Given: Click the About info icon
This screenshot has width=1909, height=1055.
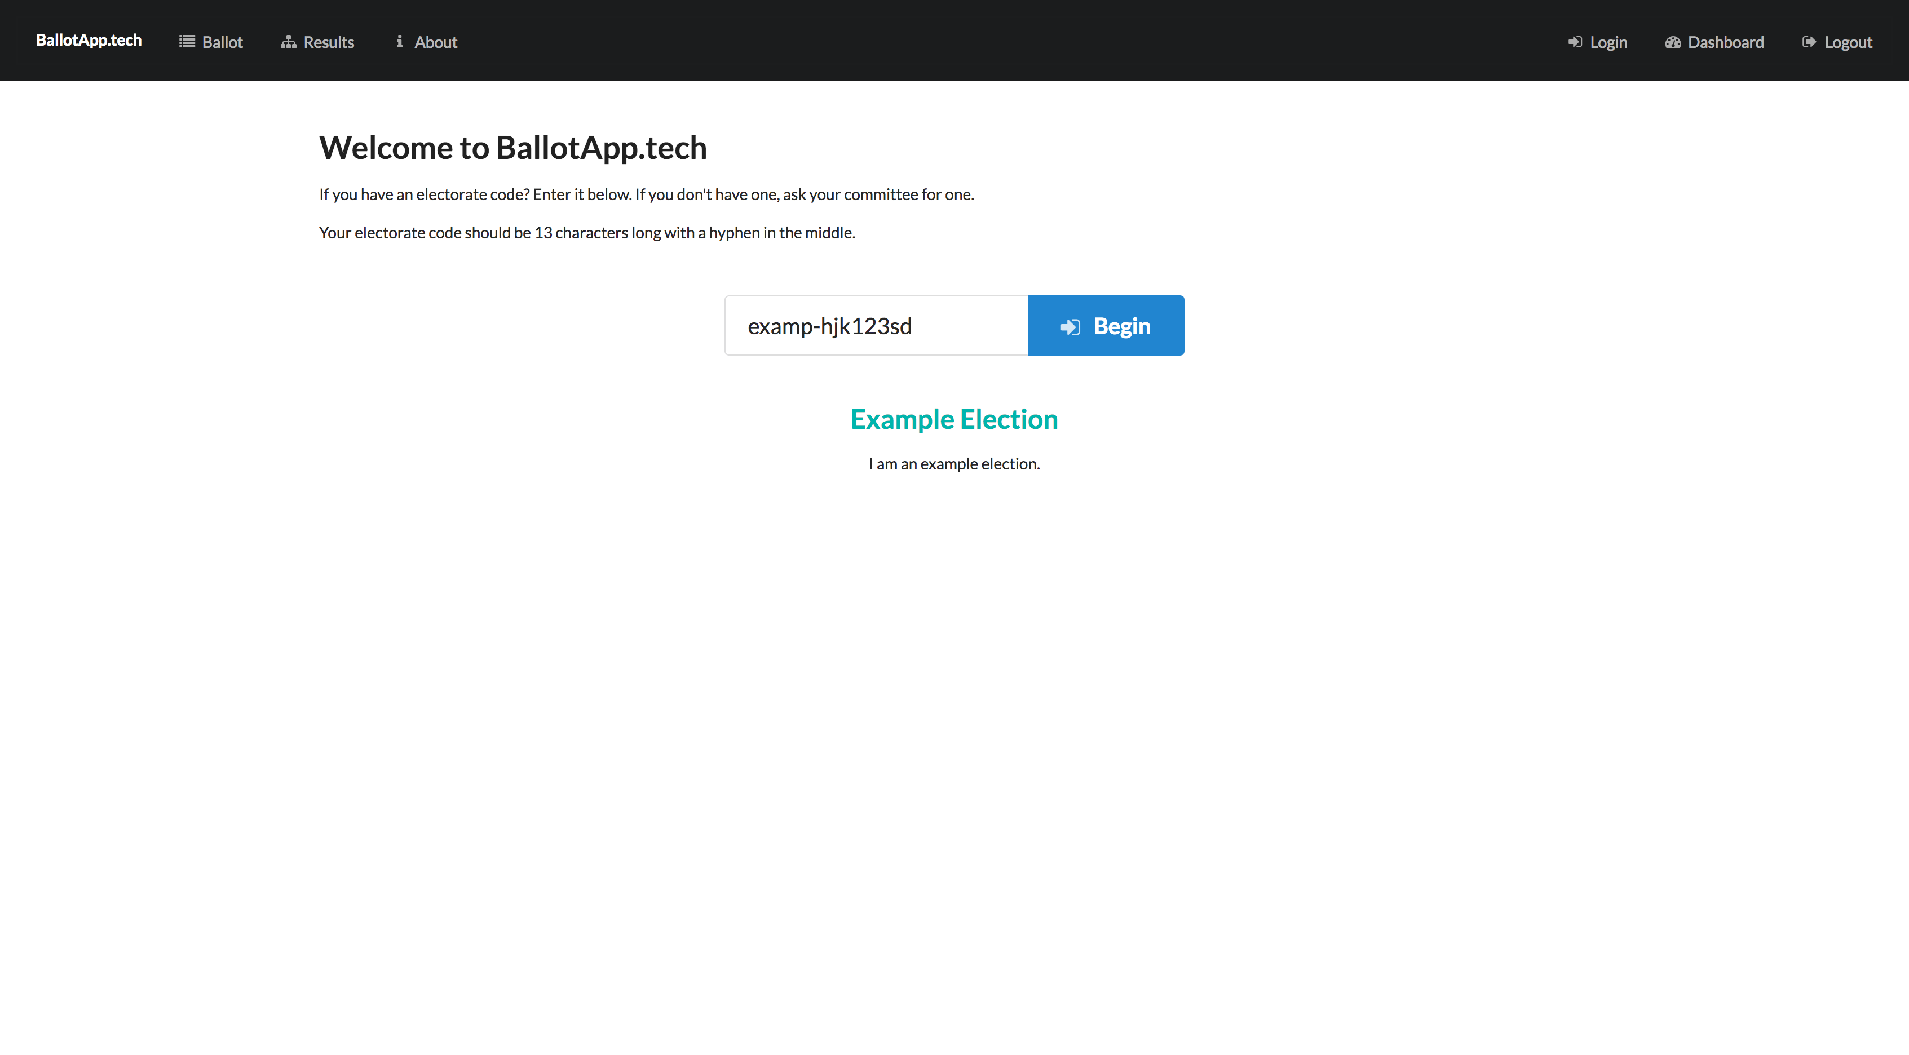Looking at the screenshot, I should point(399,42).
